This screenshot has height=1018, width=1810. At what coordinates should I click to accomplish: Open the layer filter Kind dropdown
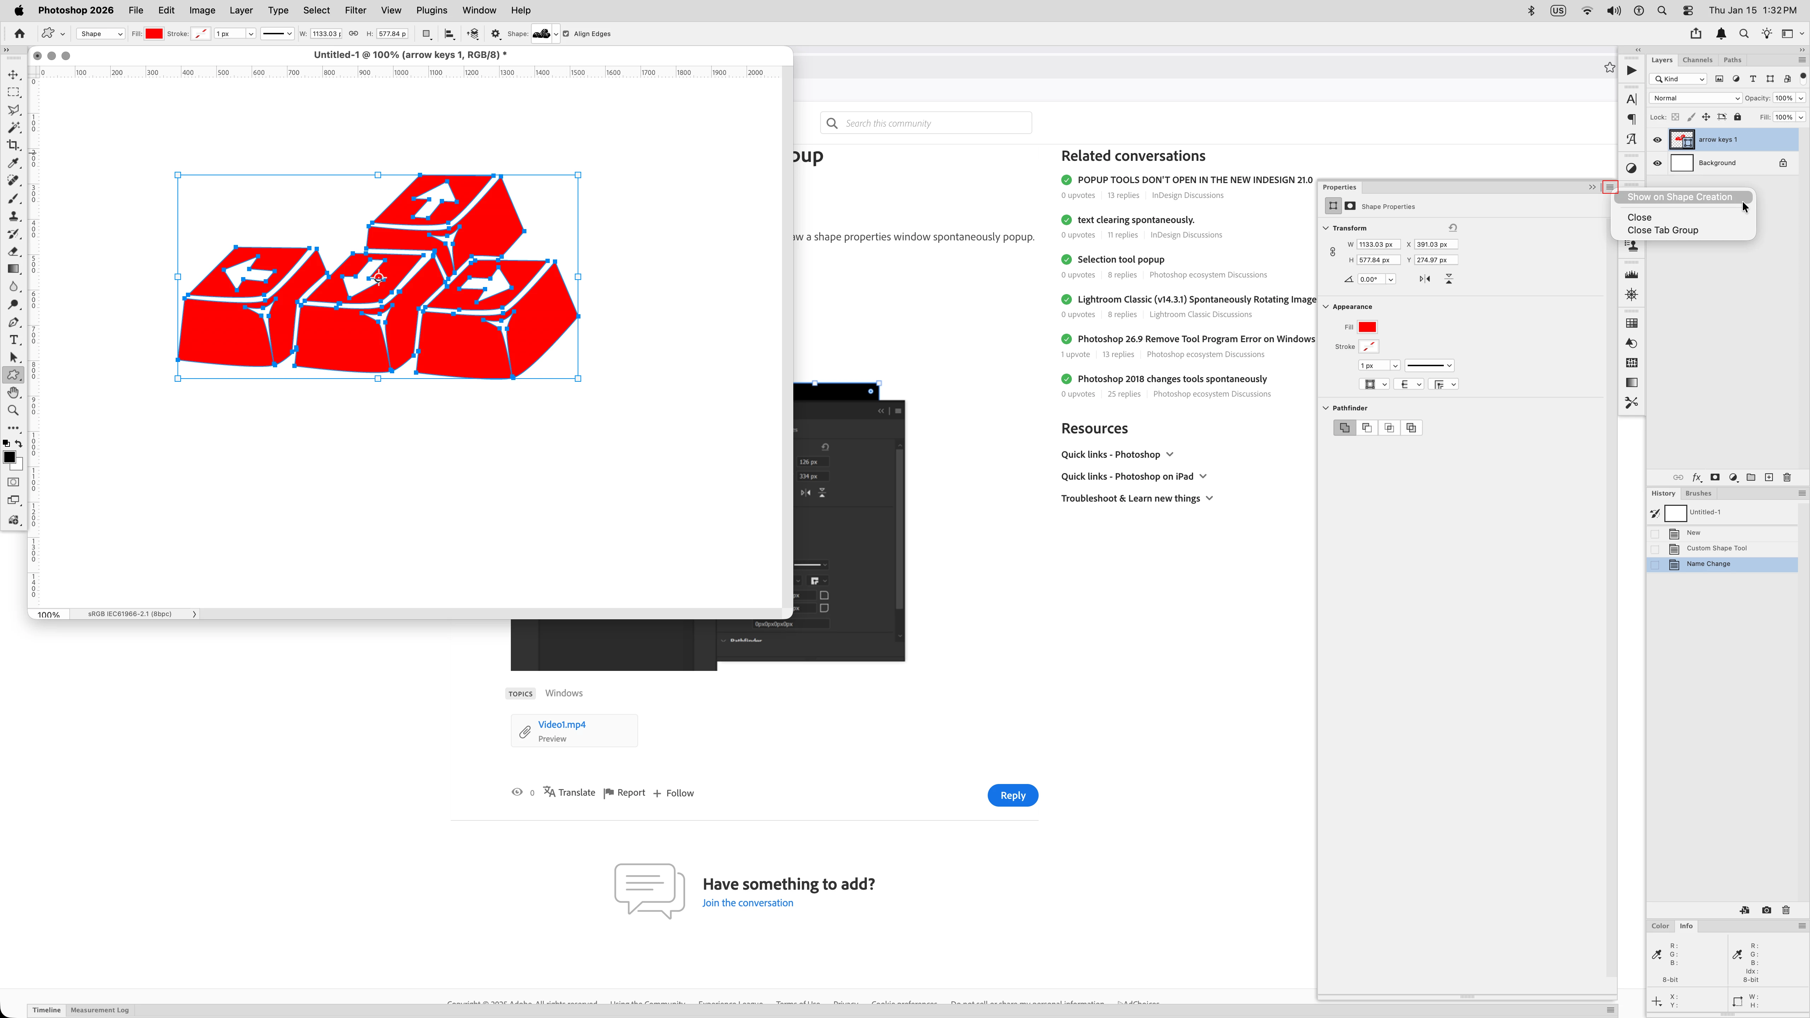click(x=1678, y=80)
